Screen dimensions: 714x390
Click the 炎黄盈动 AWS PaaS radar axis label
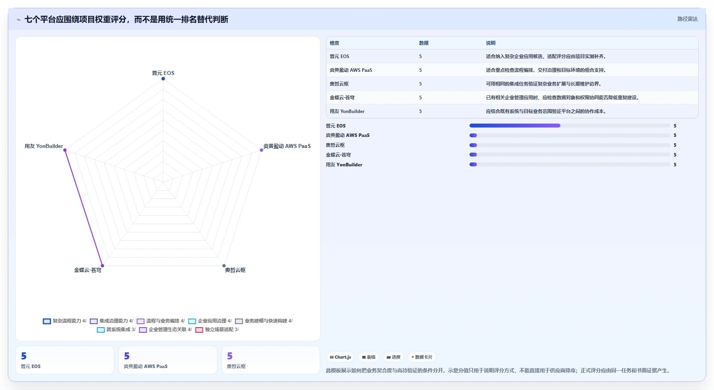coord(287,146)
